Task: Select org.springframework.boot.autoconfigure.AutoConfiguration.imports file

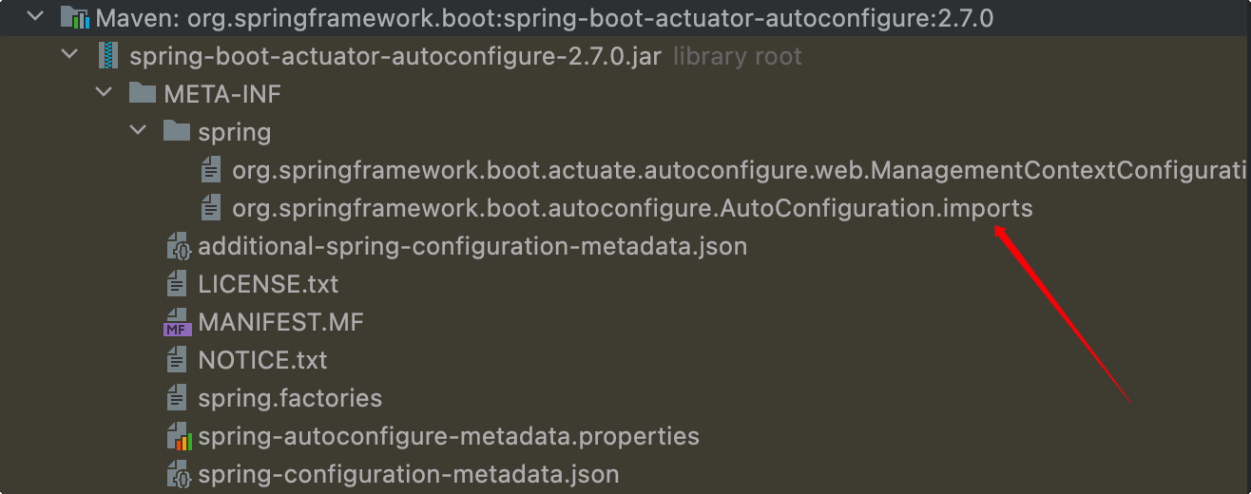Action: 632,208
